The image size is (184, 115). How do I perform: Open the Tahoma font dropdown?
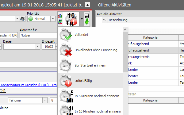pos(45,100)
